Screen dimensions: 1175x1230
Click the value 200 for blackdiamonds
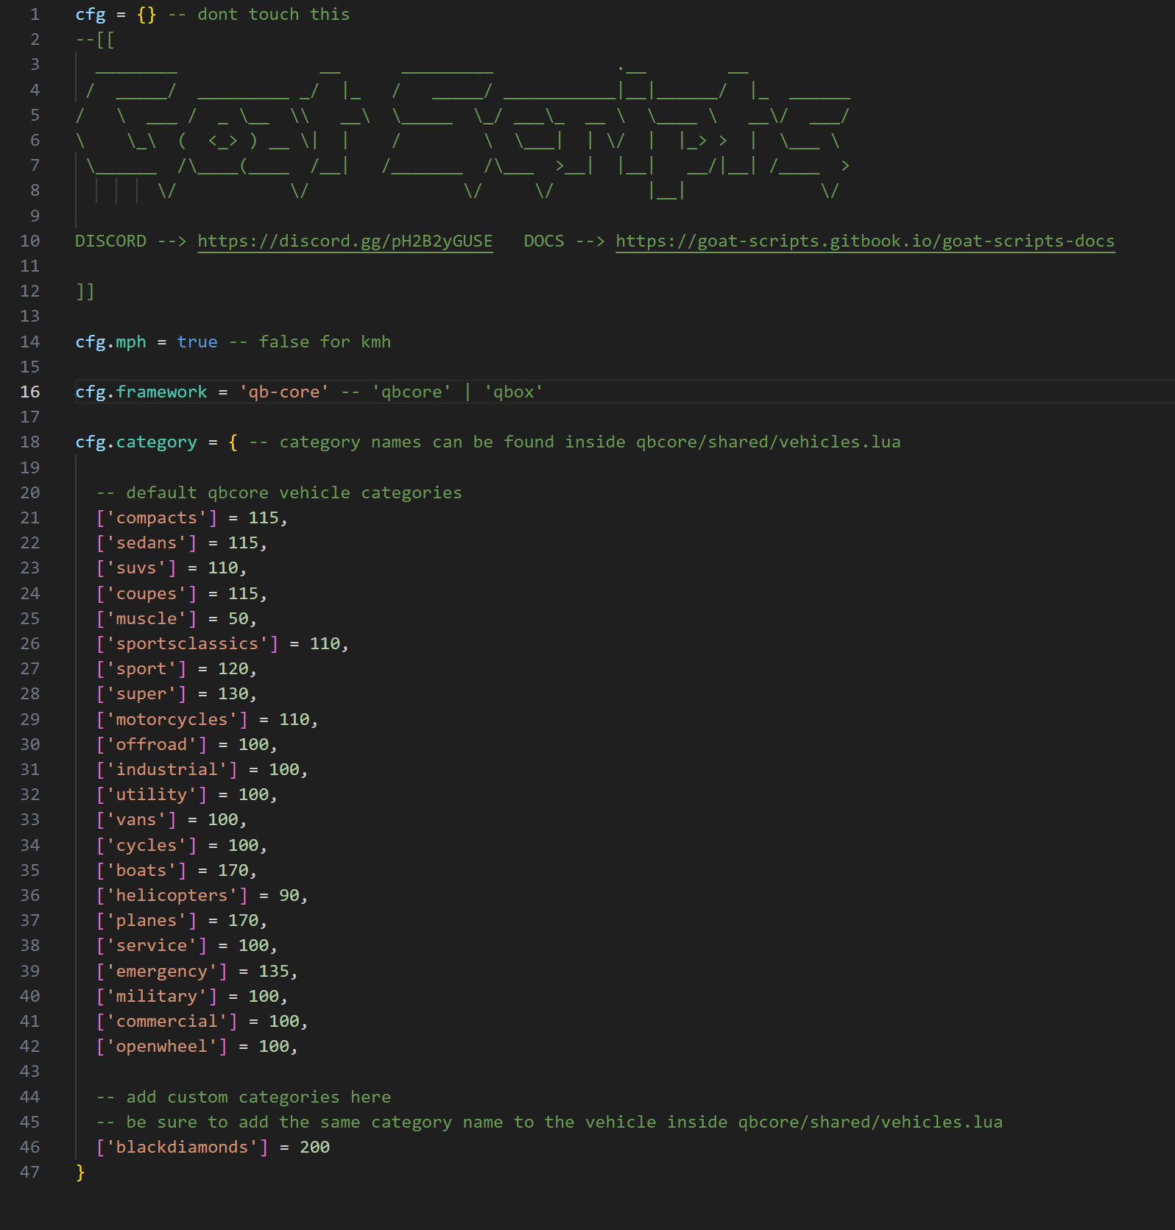(x=314, y=1147)
